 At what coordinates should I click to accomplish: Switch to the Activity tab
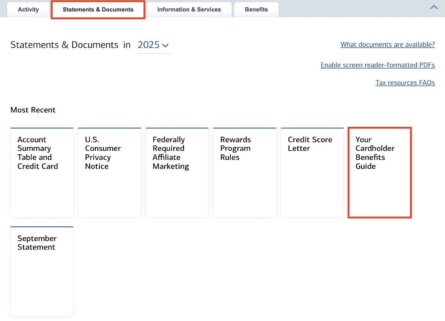pos(28,10)
